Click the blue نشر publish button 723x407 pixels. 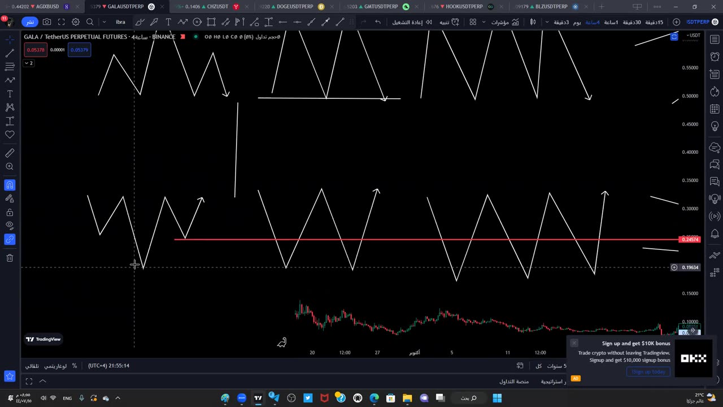coord(30,22)
